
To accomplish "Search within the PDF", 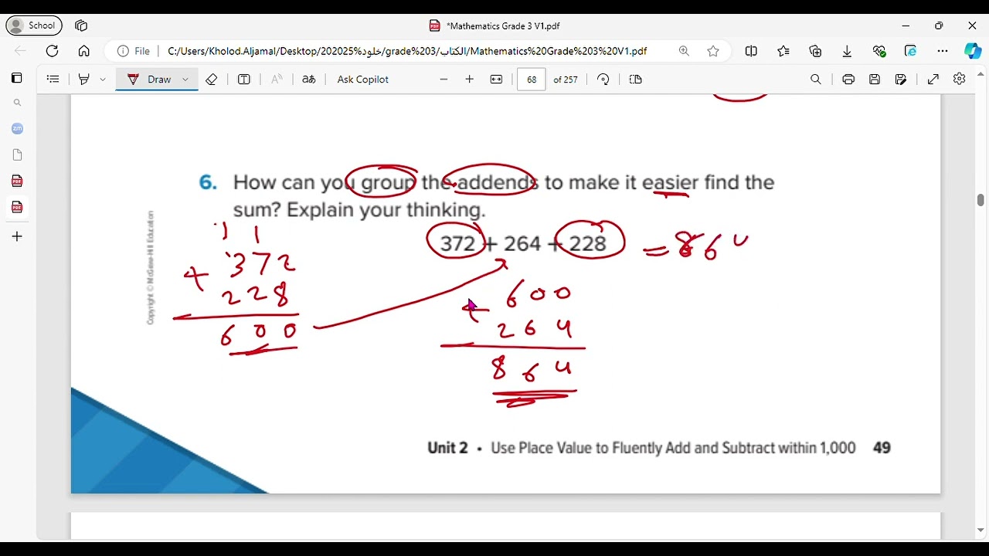I will (x=816, y=80).
